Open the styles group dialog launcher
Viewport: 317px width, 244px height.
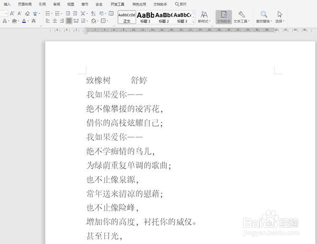(x=212, y=26)
